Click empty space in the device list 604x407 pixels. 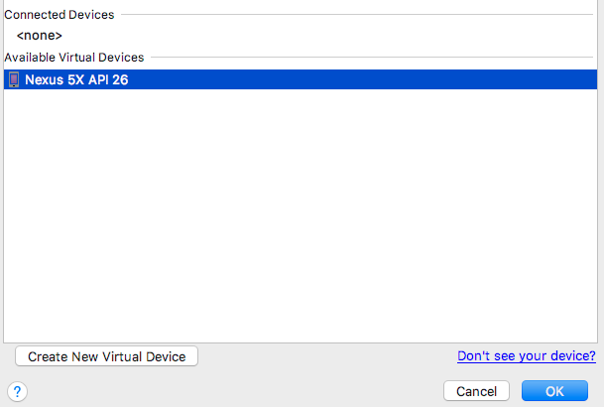coord(301,215)
